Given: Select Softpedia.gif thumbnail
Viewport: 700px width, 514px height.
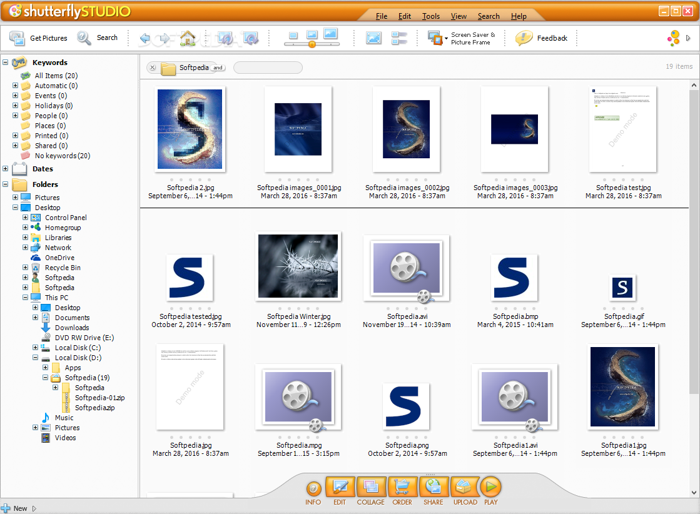Looking at the screenshot, I should point(623,288).
